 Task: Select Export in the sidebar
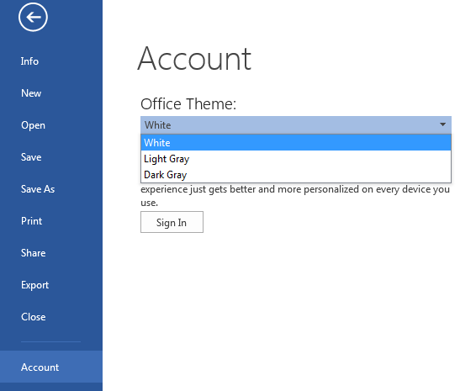pos(35,285)
